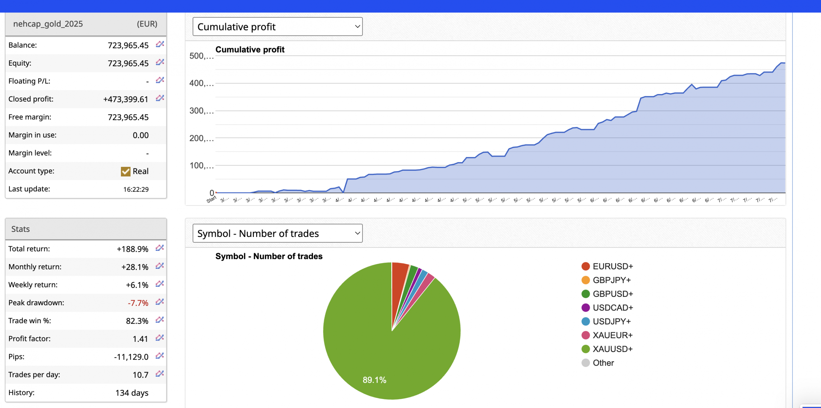821x408 pixels.
Task: Click the chart icon beside Equity
Action: pos(160,62)
